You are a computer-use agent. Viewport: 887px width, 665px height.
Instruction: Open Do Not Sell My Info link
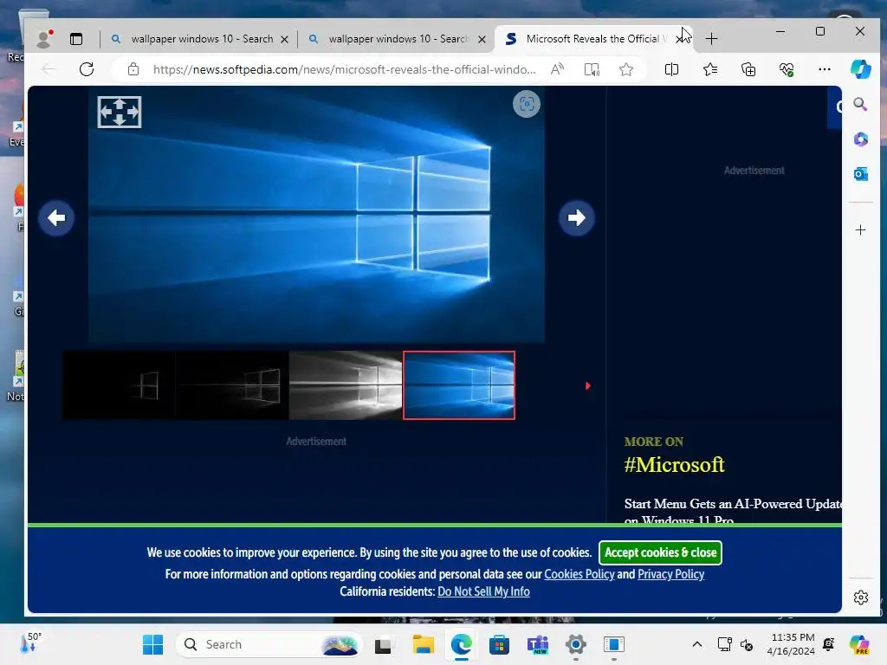coord(483,591)
